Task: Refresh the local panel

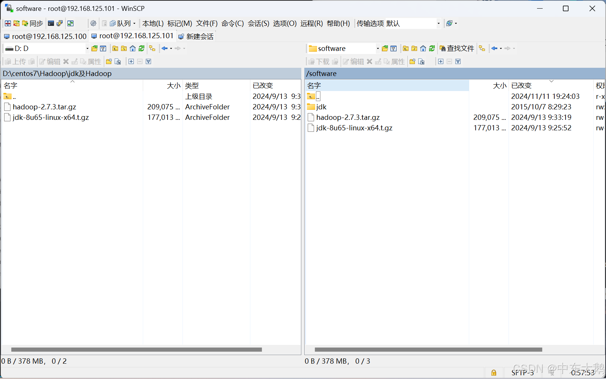Action: click(141, 48)
